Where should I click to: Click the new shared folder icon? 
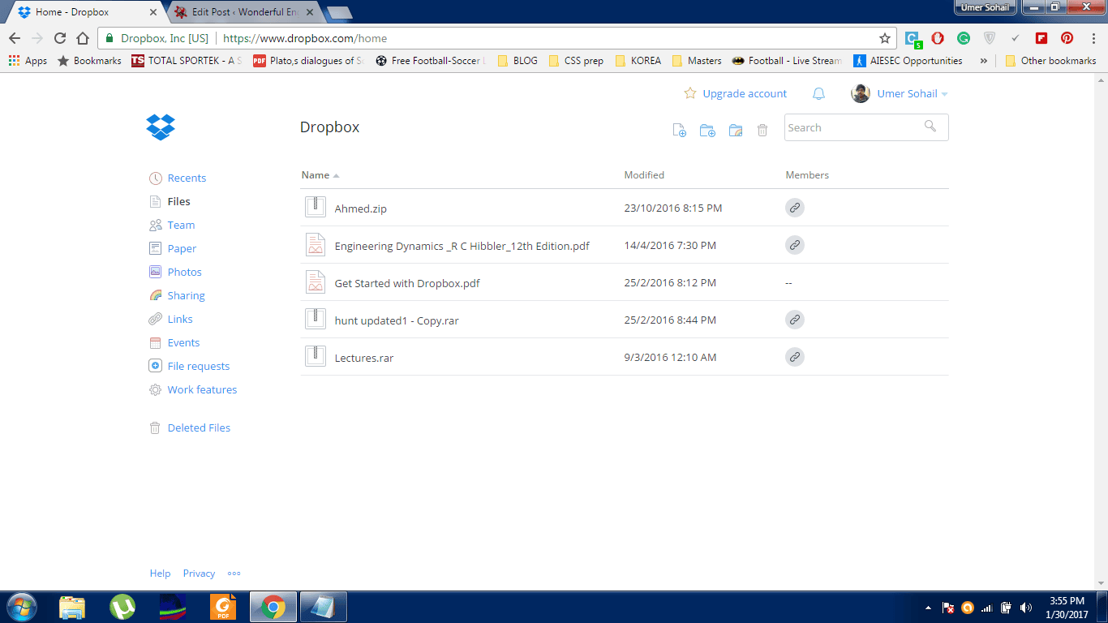[736, 130]
